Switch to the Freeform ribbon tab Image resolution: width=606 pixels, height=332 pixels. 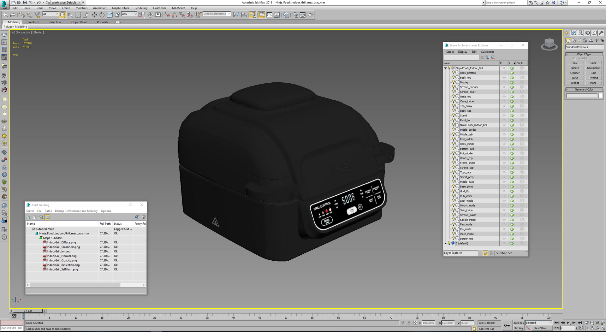tap(33, 22)
